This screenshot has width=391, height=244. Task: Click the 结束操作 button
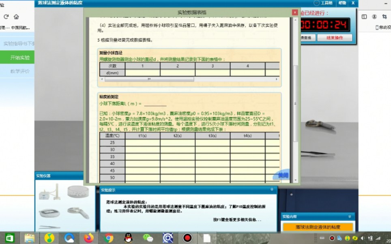[x=334, y=37]
